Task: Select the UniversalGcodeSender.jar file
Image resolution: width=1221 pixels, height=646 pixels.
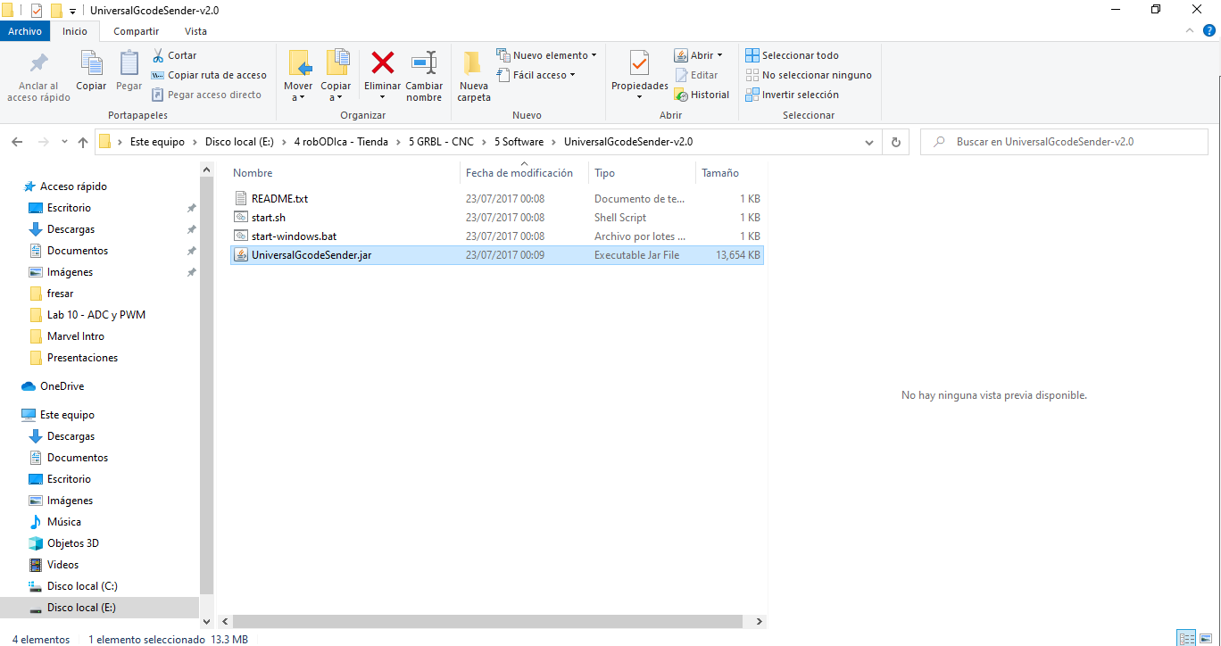Action: point(497,255)
